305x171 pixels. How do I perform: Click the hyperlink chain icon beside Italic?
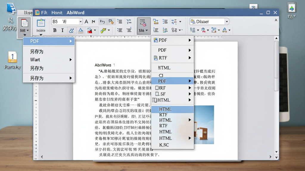[71, 30]
